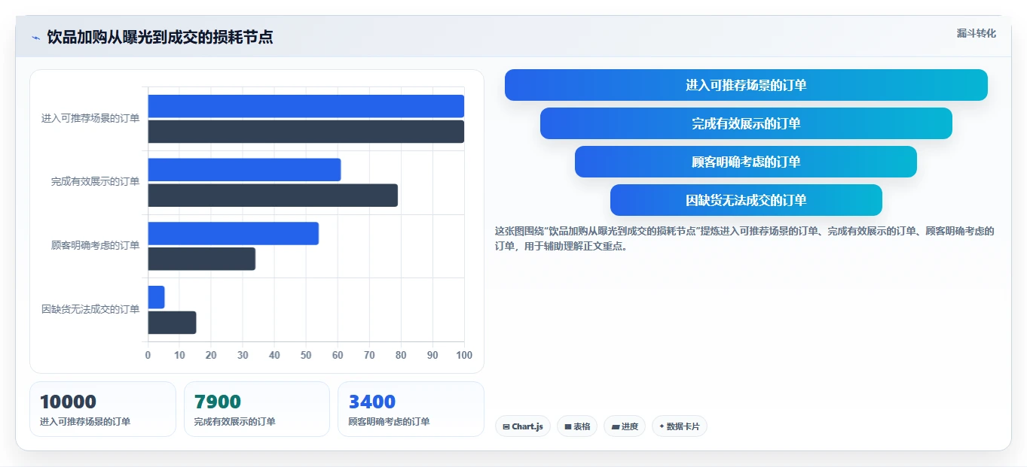
Task: Click the blue bar for 因缺货无法成交的订单
Action: pyautogui.click(x=156, y=297)
